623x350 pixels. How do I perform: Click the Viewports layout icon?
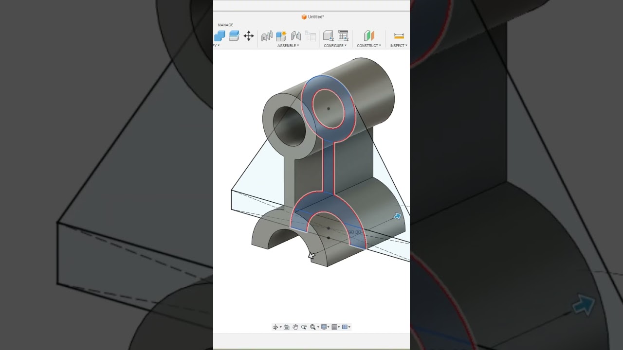345,327
